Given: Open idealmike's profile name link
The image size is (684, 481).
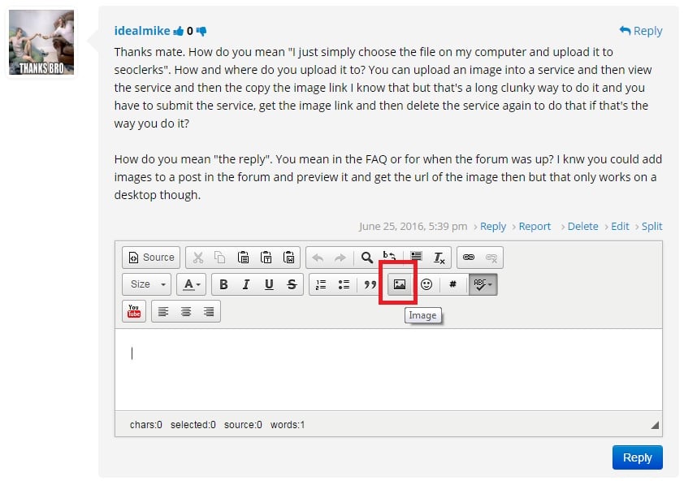Looking at the screenshot, I should coord(142,31).
